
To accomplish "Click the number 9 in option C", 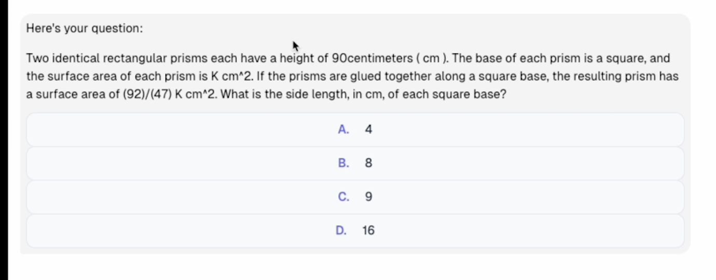I will point(368,197).
